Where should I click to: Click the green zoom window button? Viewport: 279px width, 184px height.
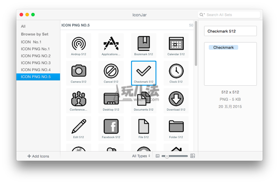click(33, 14)
